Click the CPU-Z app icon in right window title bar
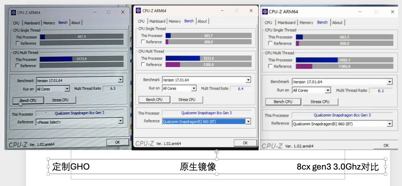This screenshot has width=402, height=186. [265, 12]
